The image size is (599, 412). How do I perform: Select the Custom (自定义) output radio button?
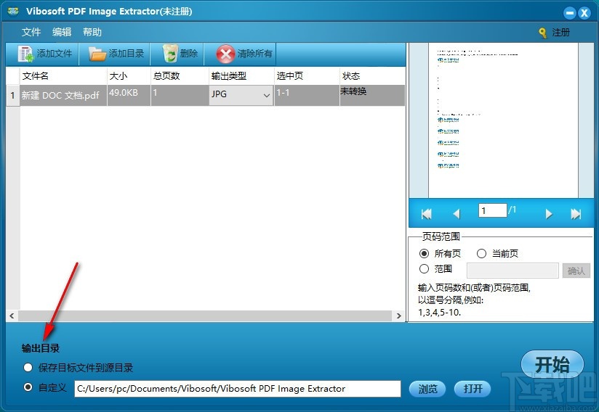(28, 387)
